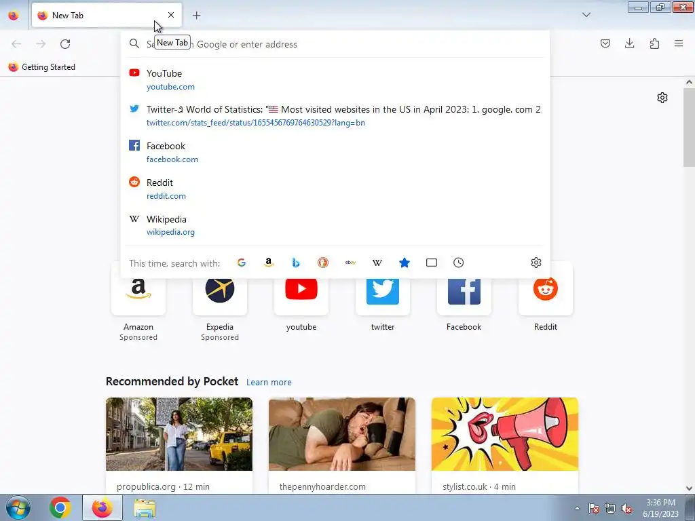
Task: Open the Firefox application menu (hamburger)
Action: click(x=679, y=43)
